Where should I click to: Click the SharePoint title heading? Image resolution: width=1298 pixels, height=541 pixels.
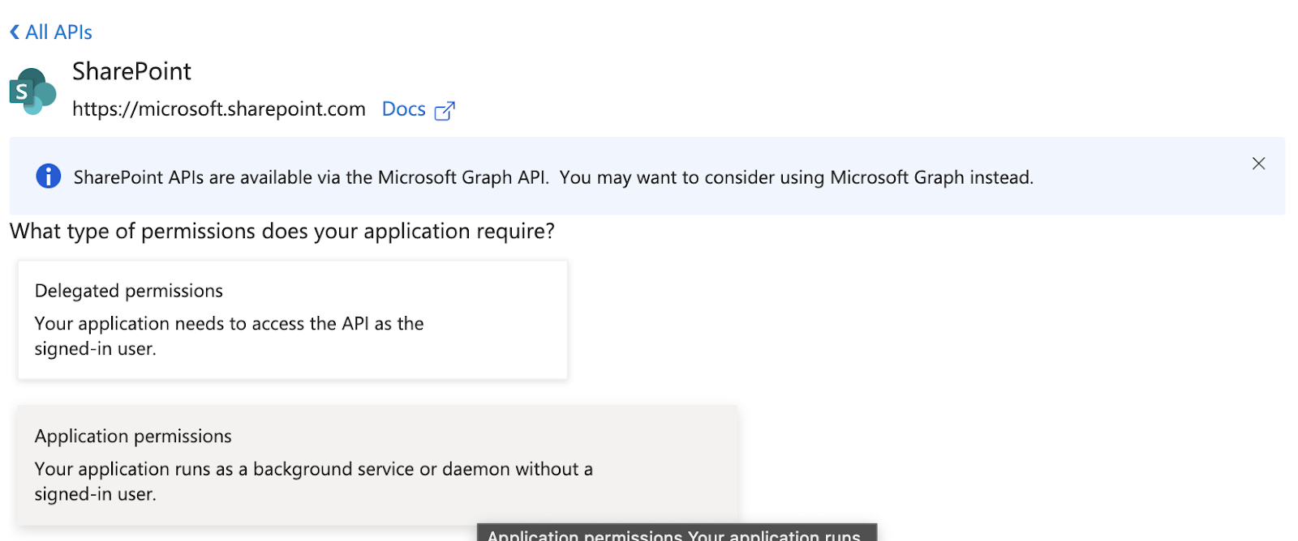click(131, 71)
